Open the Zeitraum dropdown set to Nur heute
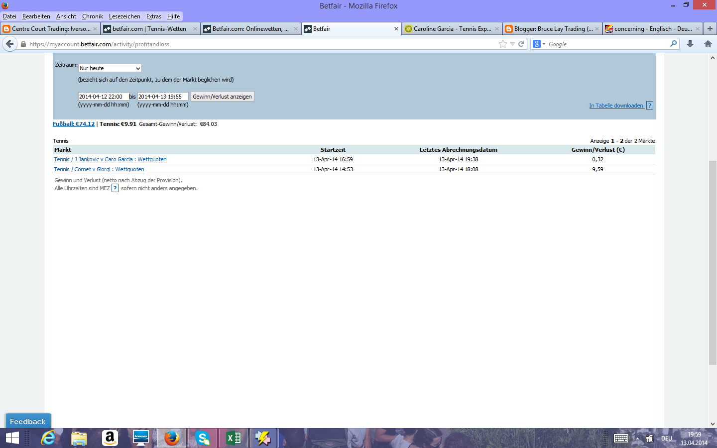Screen dimensions: 717x448 pos(110,68)
